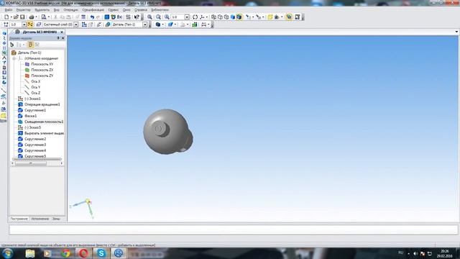This screenshot has width=460, height=259.
Task: Click the layers icon beside the Системный слой box
Action: (38, 24)
